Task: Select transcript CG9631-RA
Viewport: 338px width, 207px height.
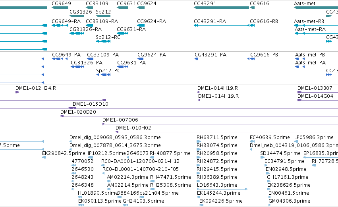Action: point(131,29)
